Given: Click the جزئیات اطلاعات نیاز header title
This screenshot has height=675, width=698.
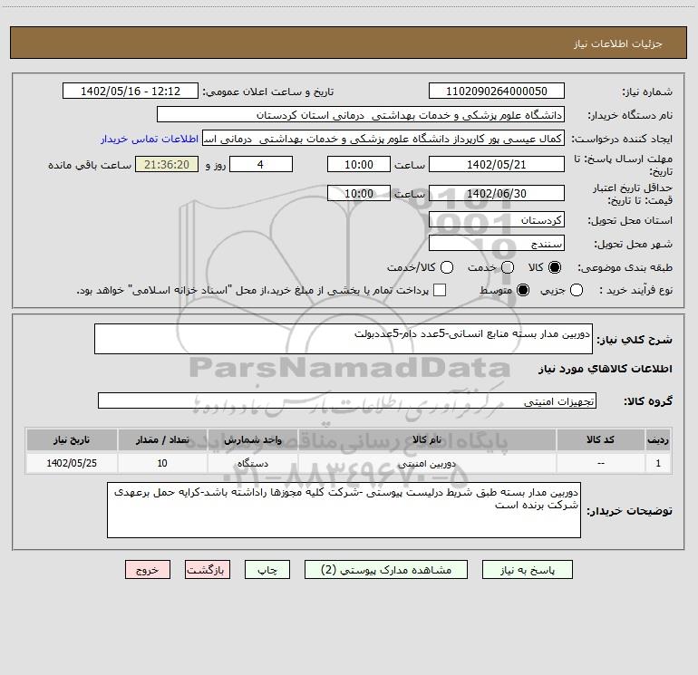Looking at the screenshot, I should tap(618, 43).
